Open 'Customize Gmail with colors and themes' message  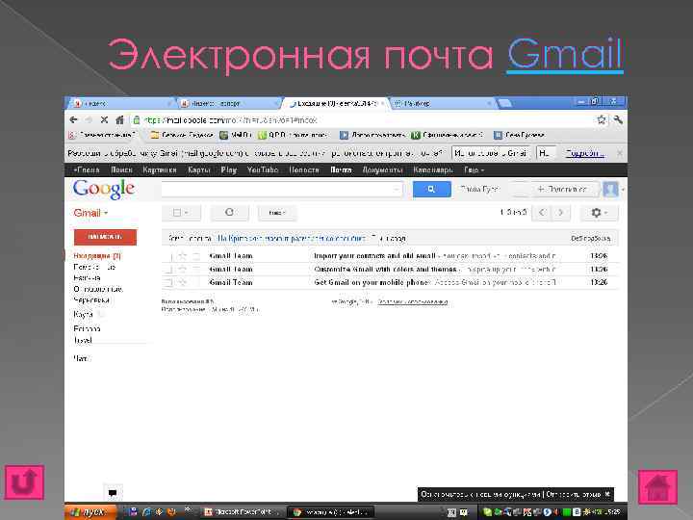click(391, 269)
